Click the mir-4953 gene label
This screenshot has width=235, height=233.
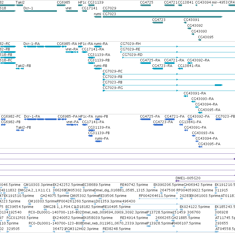[220, 2]
